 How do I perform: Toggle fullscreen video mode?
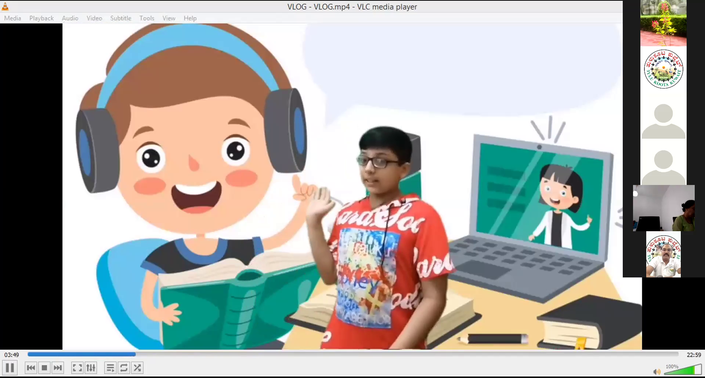[77, 368]
